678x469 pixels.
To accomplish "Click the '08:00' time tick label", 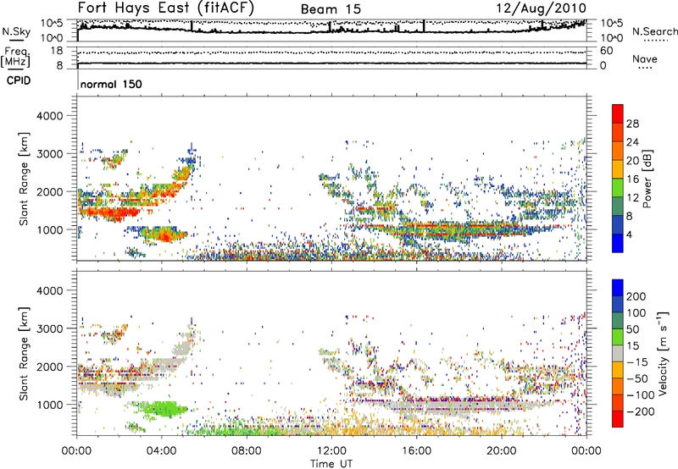I will click(x=246, y=451).
